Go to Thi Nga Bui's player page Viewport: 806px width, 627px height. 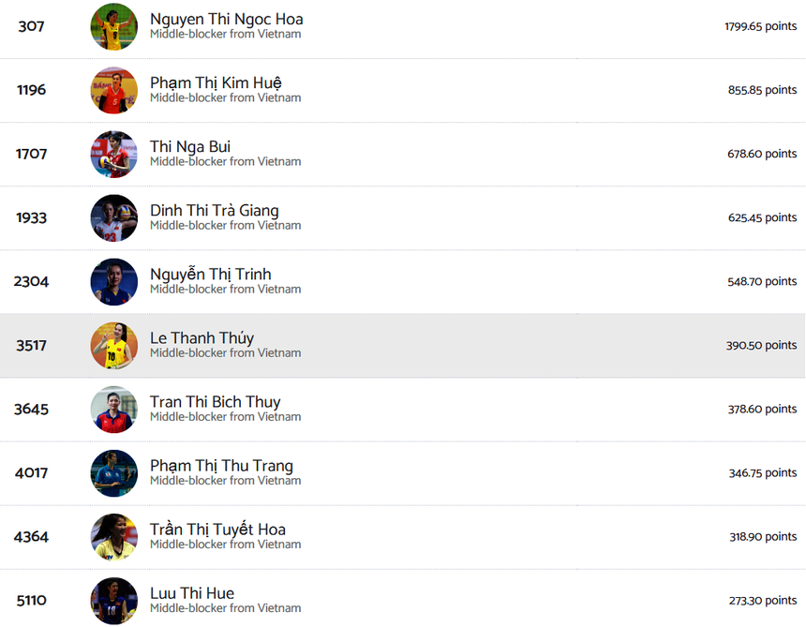(x=190, y=146)
